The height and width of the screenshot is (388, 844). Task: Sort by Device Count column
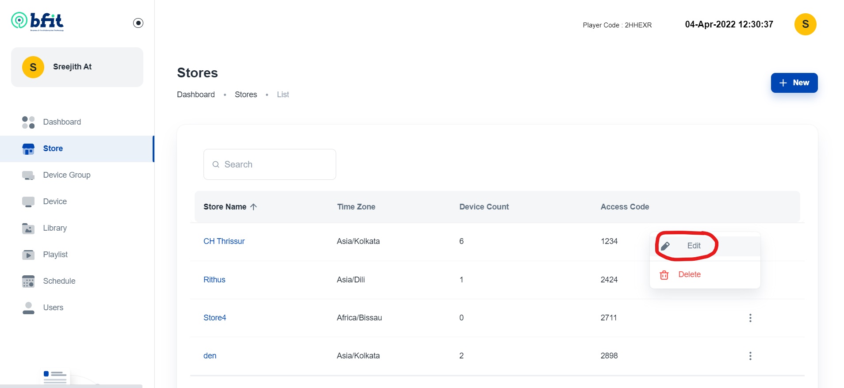coord(484,207)
